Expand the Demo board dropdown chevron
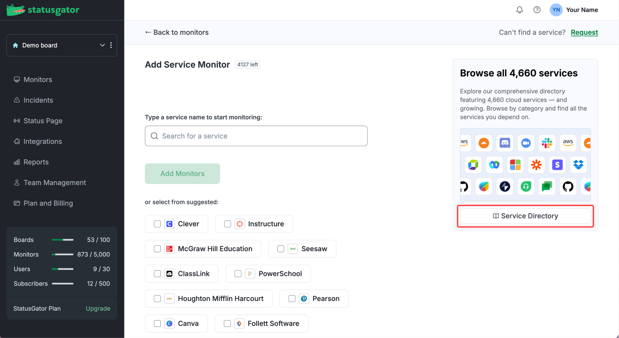 click(x=102, y=45)
